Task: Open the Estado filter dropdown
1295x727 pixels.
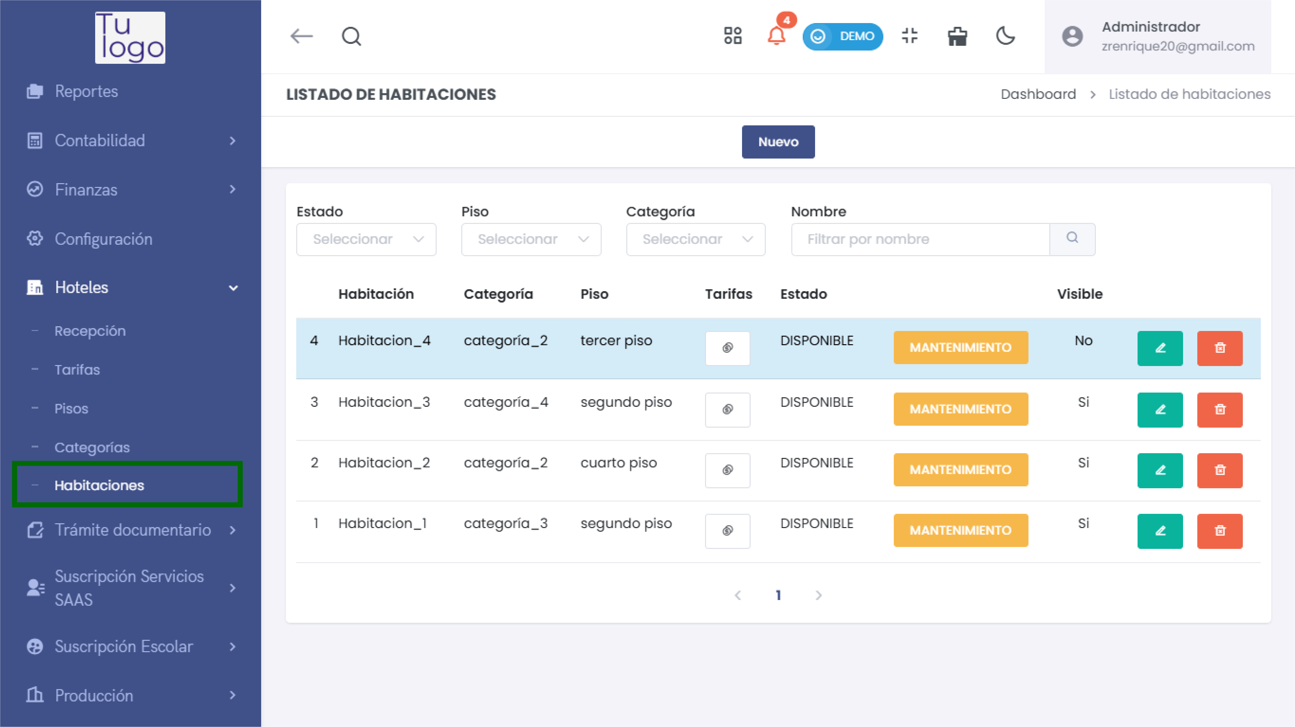Action: click(366, 239)
